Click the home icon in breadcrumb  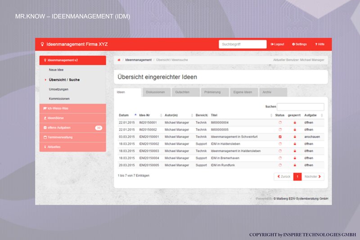coord(119,60)
